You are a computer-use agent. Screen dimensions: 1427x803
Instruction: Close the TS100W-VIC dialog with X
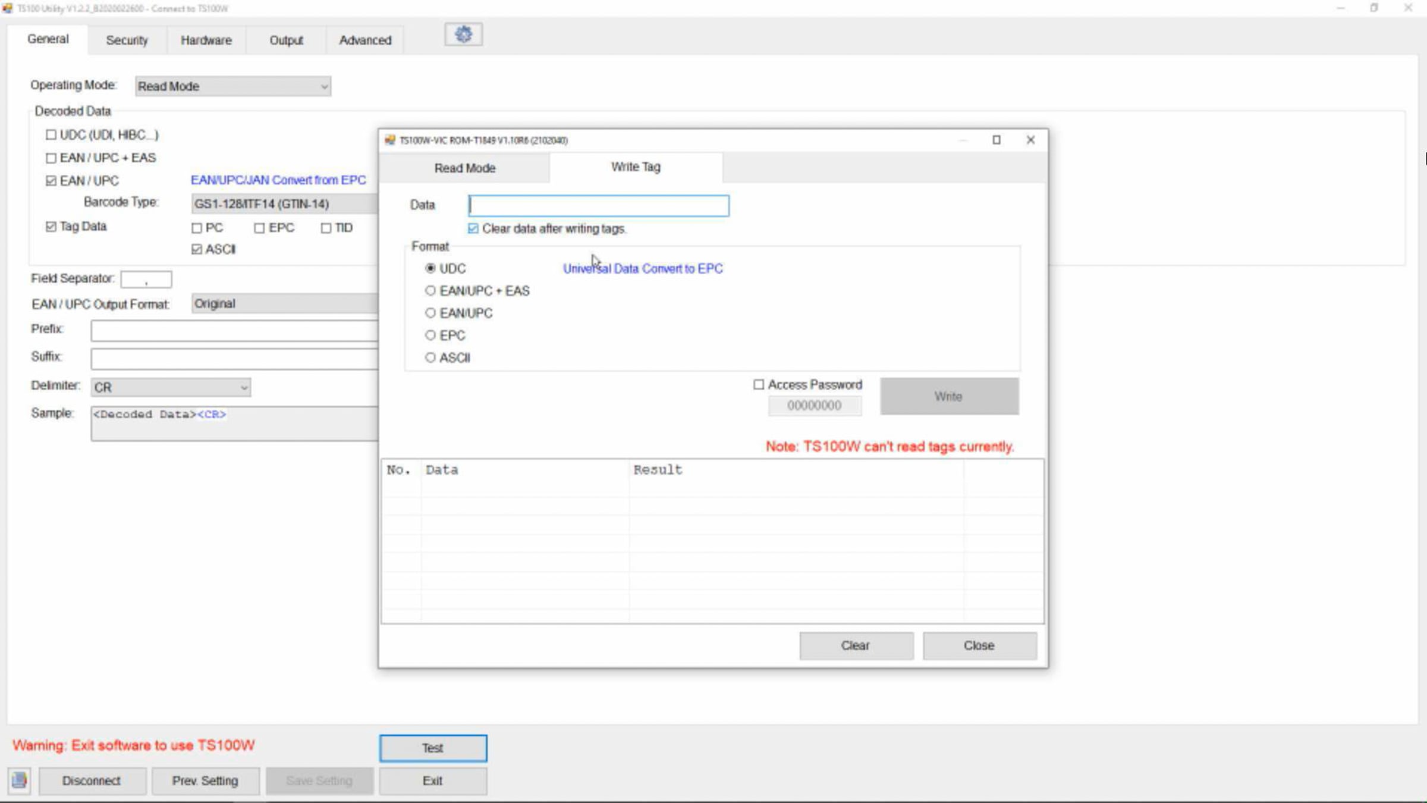click(x=1031, y=140)
